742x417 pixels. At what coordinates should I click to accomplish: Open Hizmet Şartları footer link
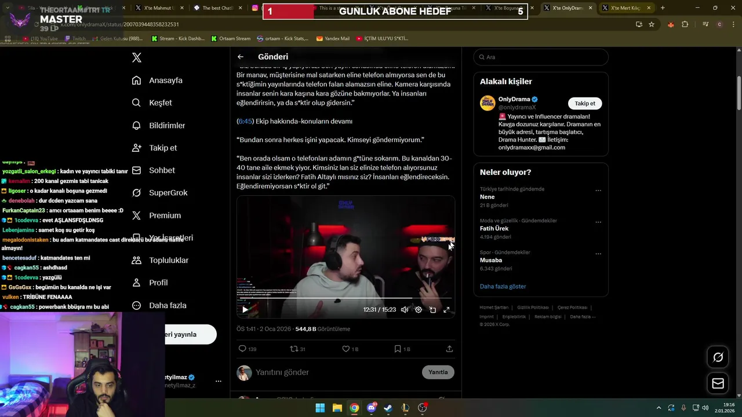[x=494, y=308]
